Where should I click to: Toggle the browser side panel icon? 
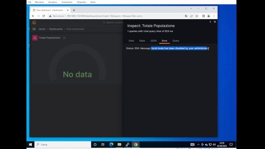(x=203, y=16)
